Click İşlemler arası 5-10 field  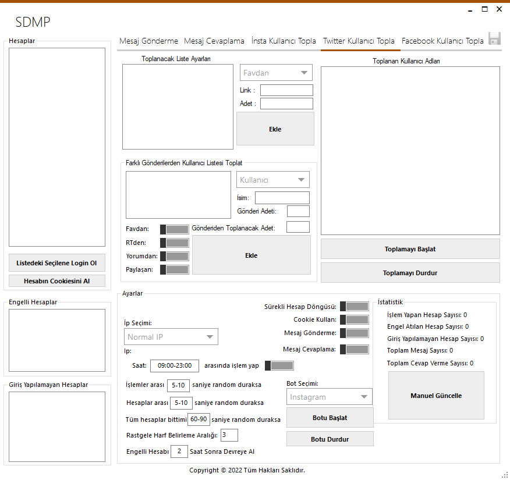tap(178, 385)
